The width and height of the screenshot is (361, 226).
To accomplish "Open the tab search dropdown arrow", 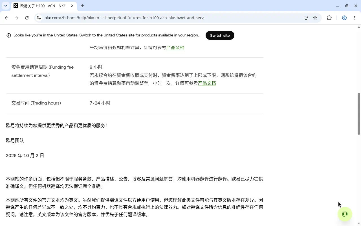I will click(x=5, y=6).
